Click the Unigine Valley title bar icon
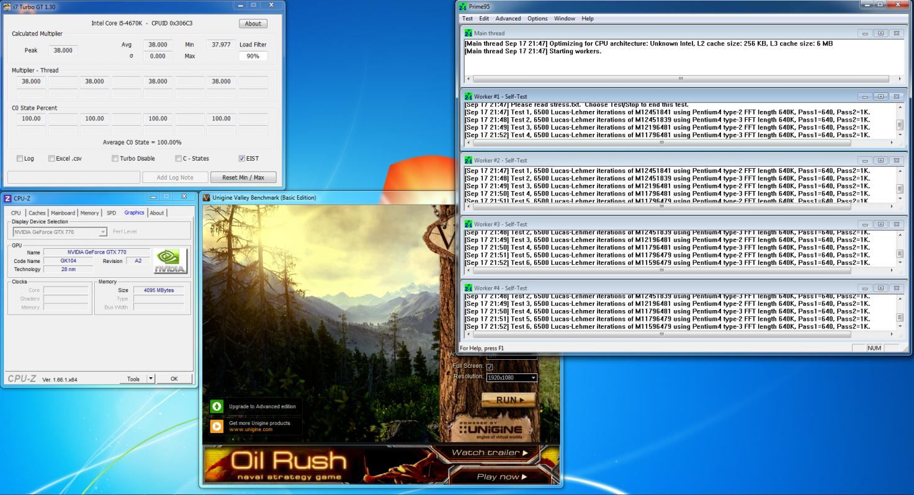Screen dimensions: 914x495 coord(207,197)
